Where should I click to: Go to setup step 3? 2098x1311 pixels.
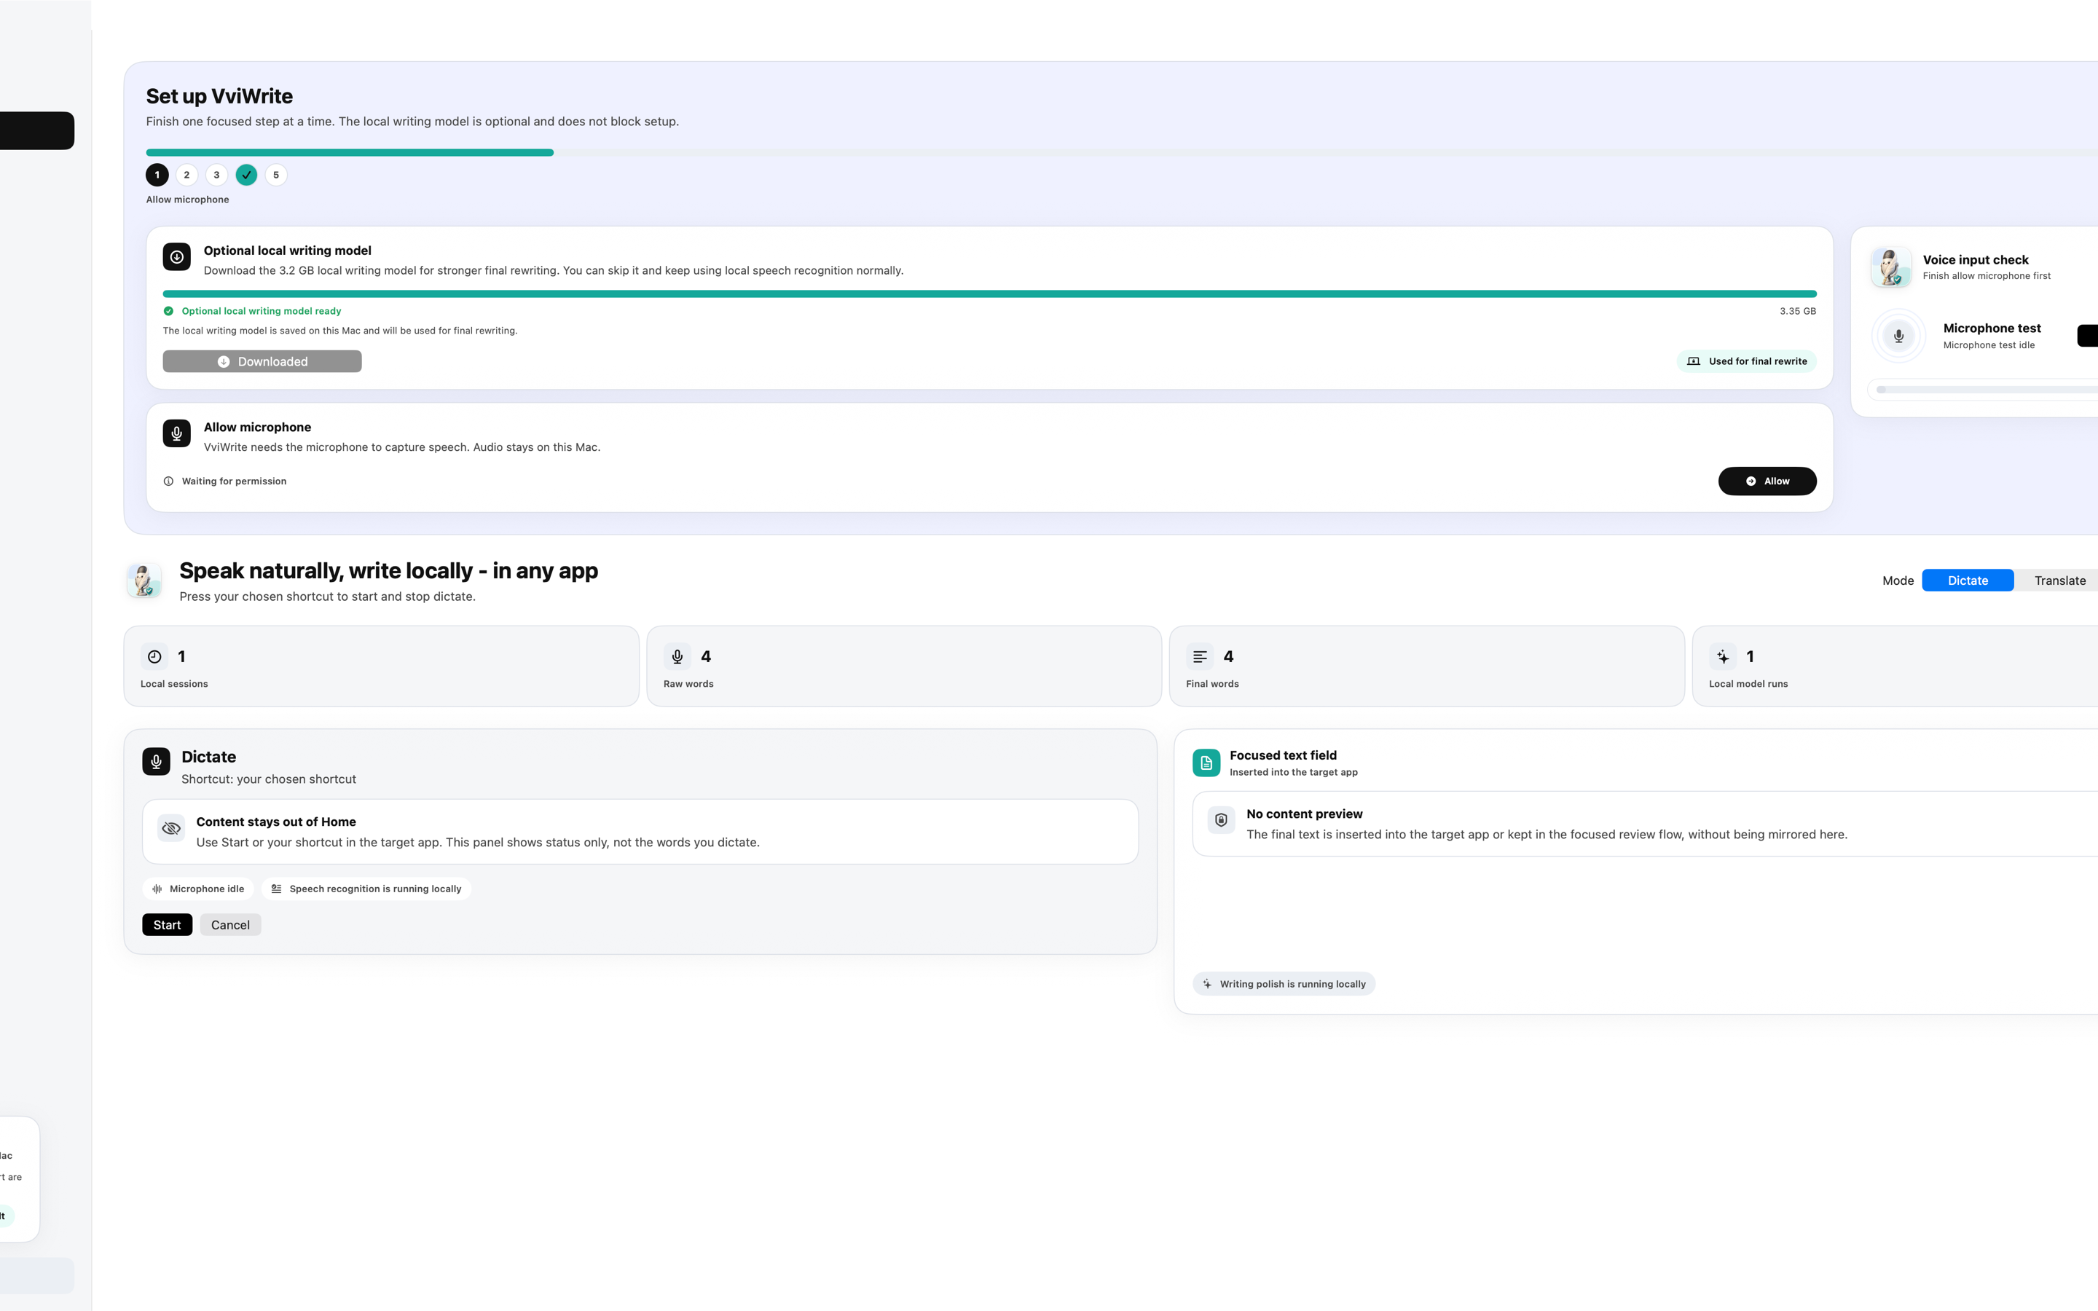pos(217,175)
